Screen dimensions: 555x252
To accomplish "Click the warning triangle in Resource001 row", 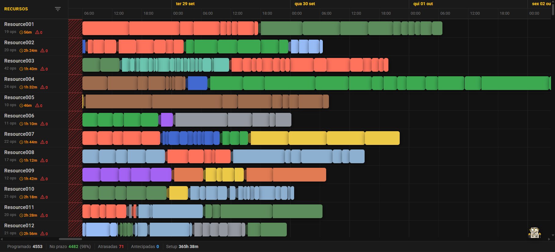I will (x=37, y=32).
